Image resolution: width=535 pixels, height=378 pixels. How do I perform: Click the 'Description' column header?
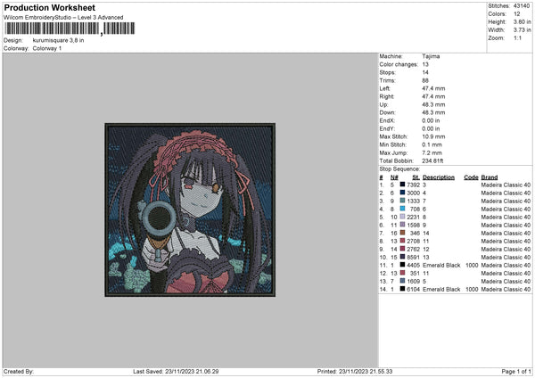pos(439,177)
